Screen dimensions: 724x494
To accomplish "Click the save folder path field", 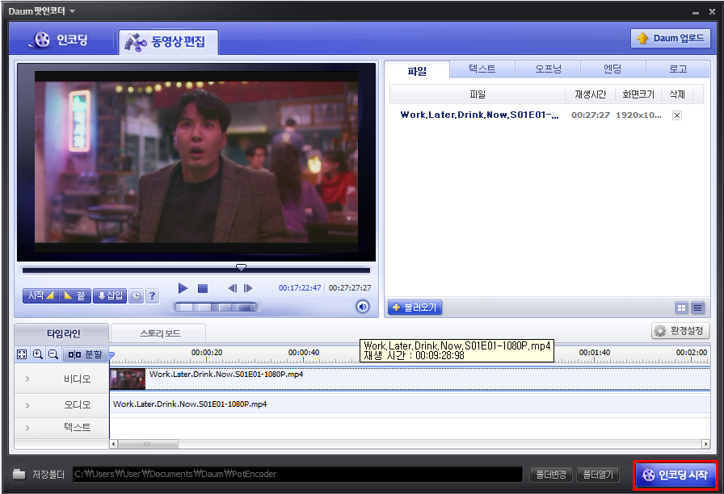I will (x=297, y=474).
